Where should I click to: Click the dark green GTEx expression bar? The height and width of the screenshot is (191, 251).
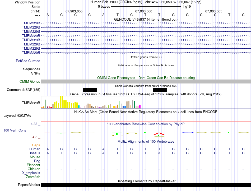point(134,105)
